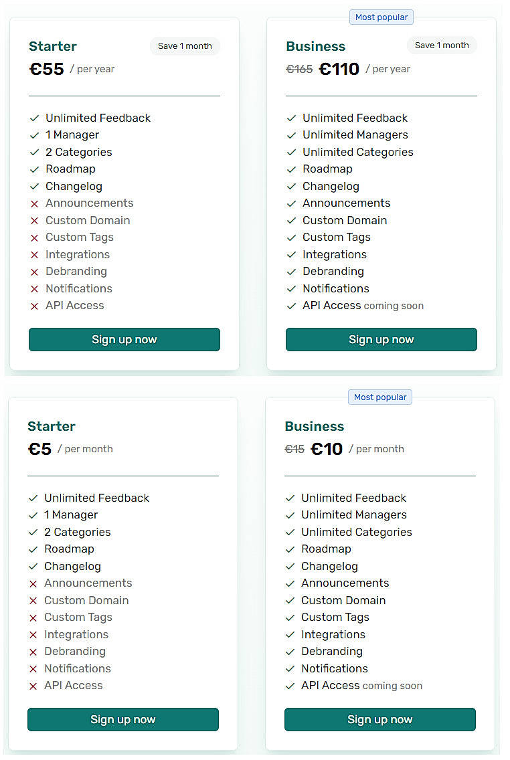The image size is (510, 760).
Task: Select the checkmark beside Custom Domain in Business
Action: 292,220
